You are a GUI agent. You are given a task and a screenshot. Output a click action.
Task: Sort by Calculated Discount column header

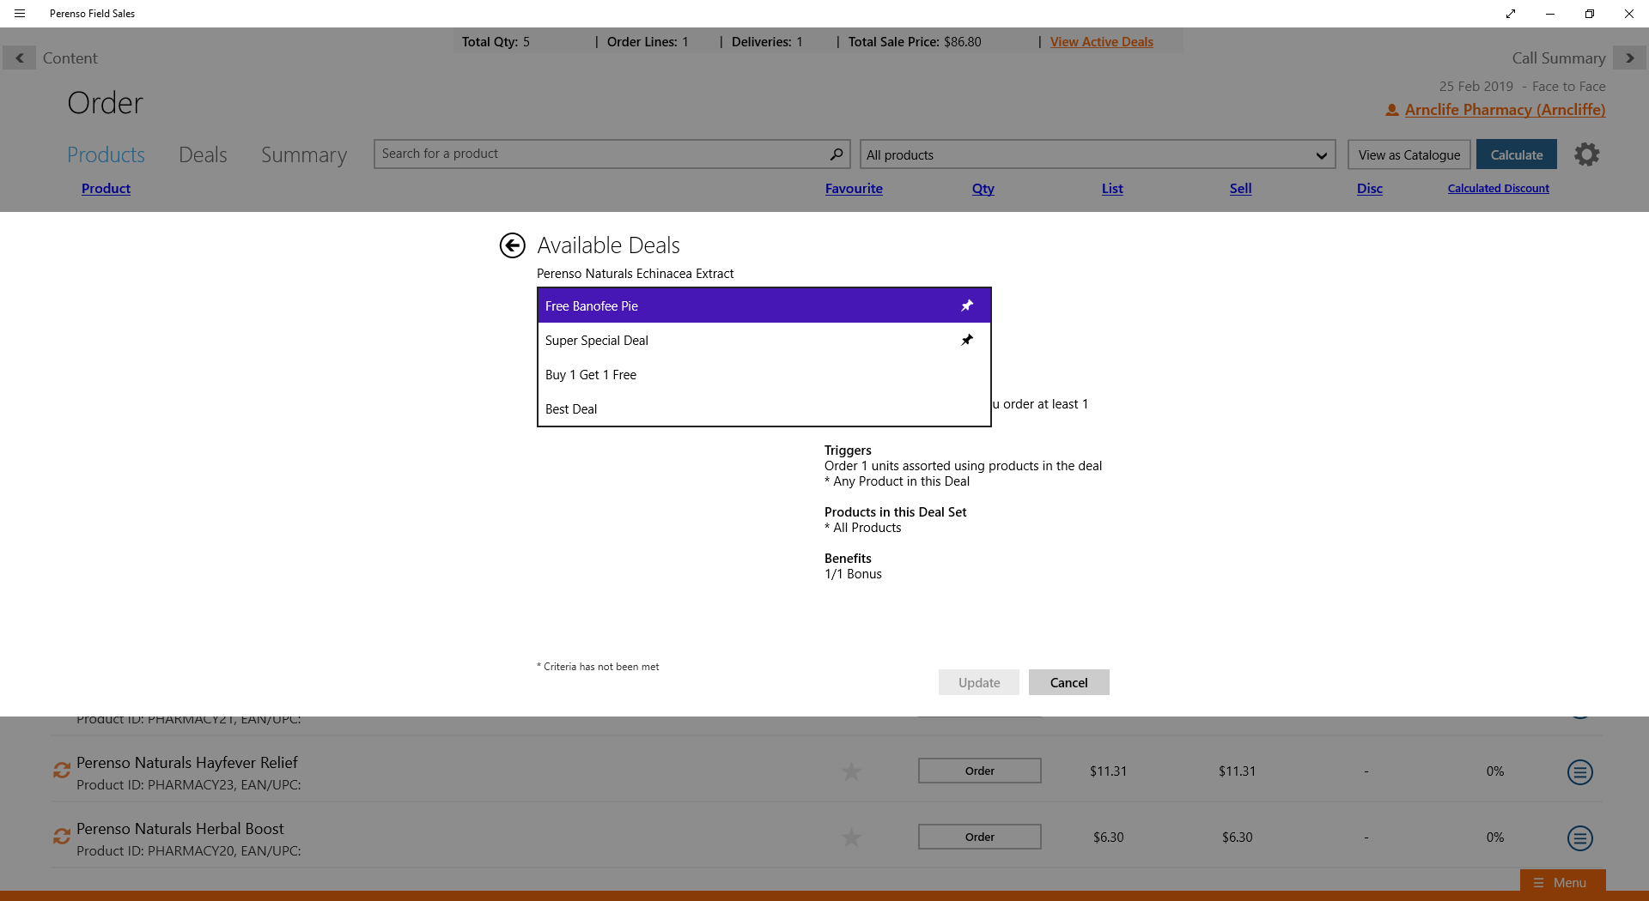coord(1498,188)
